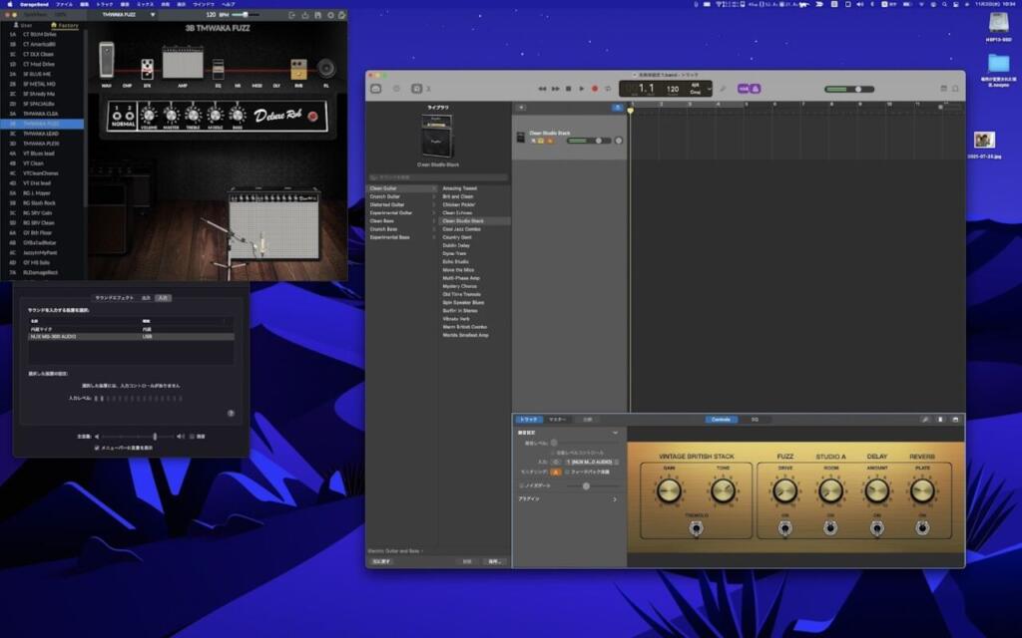Adjust the output volume slider in Sound settings
This screenshot has height=638, width=1022.
tap(138, 437)
